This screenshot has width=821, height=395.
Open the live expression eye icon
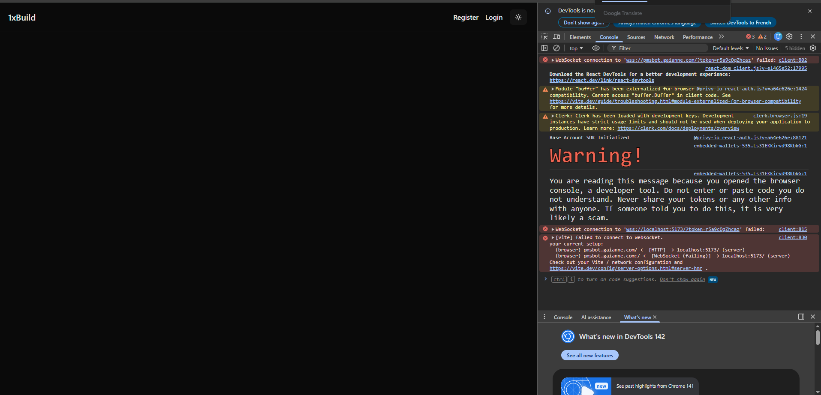[596, 48]
